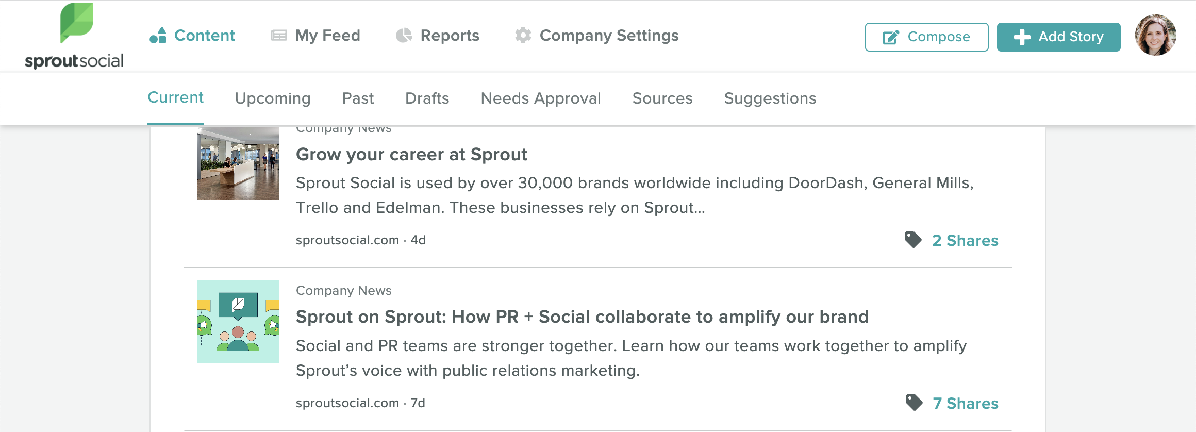
Task: Open the Content section
Action: [192, 36]
